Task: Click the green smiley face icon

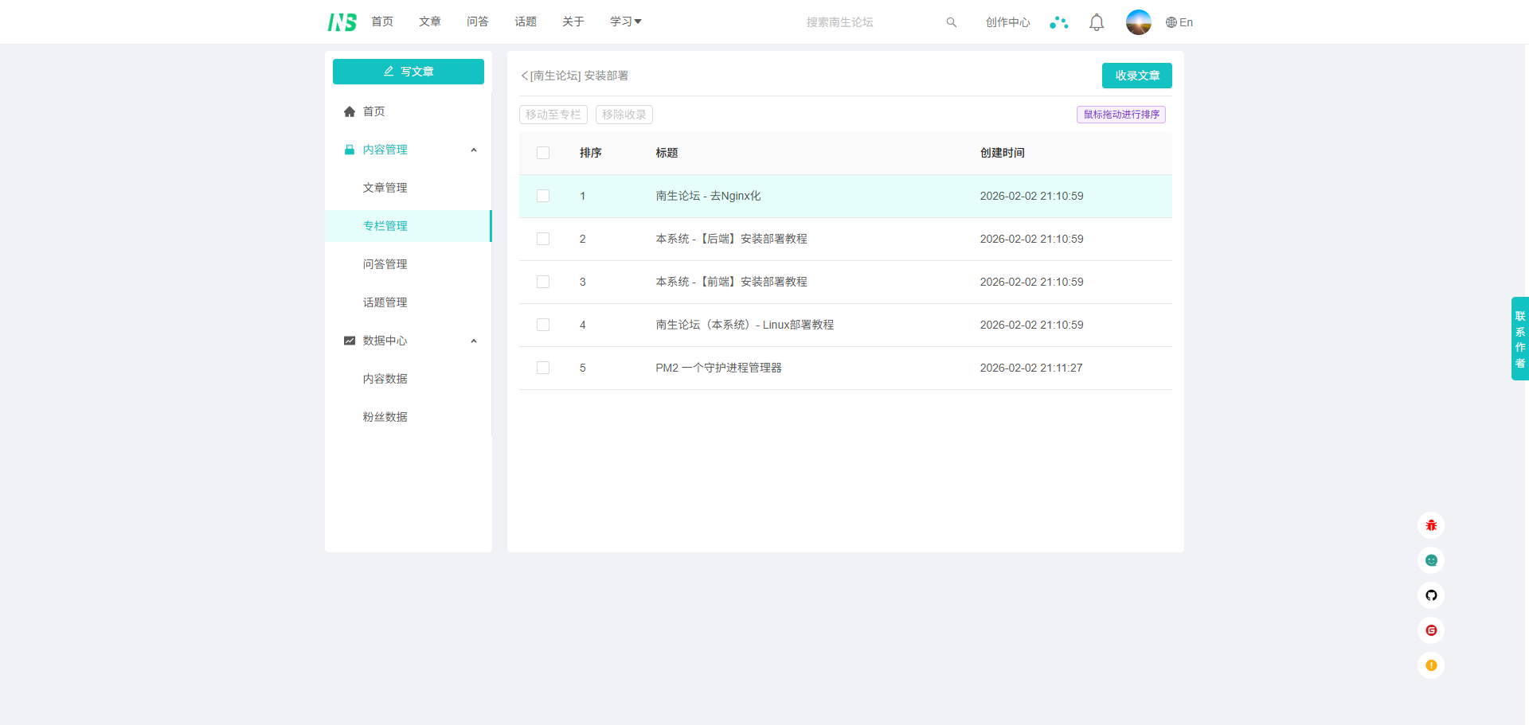Action: (1431, 560)
